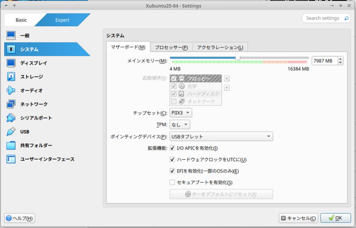Viewport: 356px width, 228px height.
Task: Open ポインティングデバイス USBタブレット dropdown
Action: coord(221,136)
